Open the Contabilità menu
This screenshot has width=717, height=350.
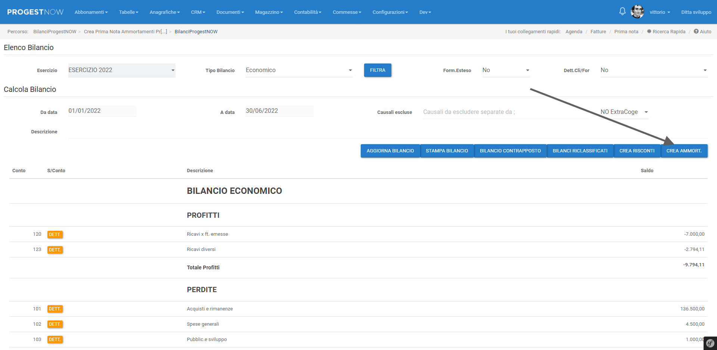pyautogui.click(x=307, y=12)
